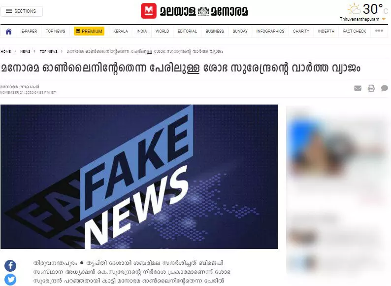Share article on Facebook
The image size is (391, 286).
tap(10, 265)
